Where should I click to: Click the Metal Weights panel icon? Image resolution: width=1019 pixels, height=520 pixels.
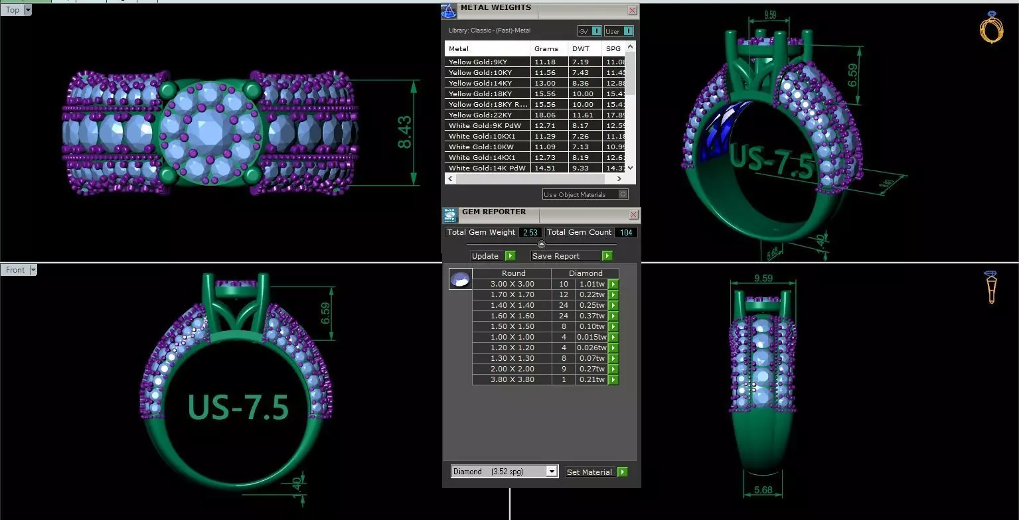[449, 11]
